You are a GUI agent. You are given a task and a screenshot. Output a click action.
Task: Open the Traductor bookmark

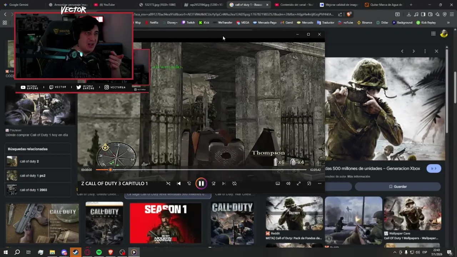click(325, 22)
